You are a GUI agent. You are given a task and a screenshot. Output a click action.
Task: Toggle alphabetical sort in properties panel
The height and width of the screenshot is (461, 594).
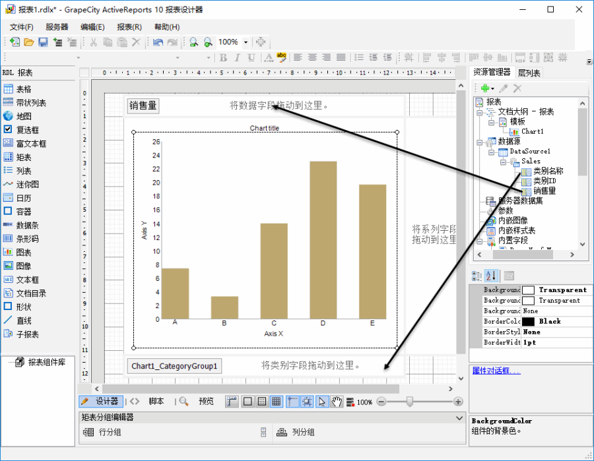click(492, 276)
